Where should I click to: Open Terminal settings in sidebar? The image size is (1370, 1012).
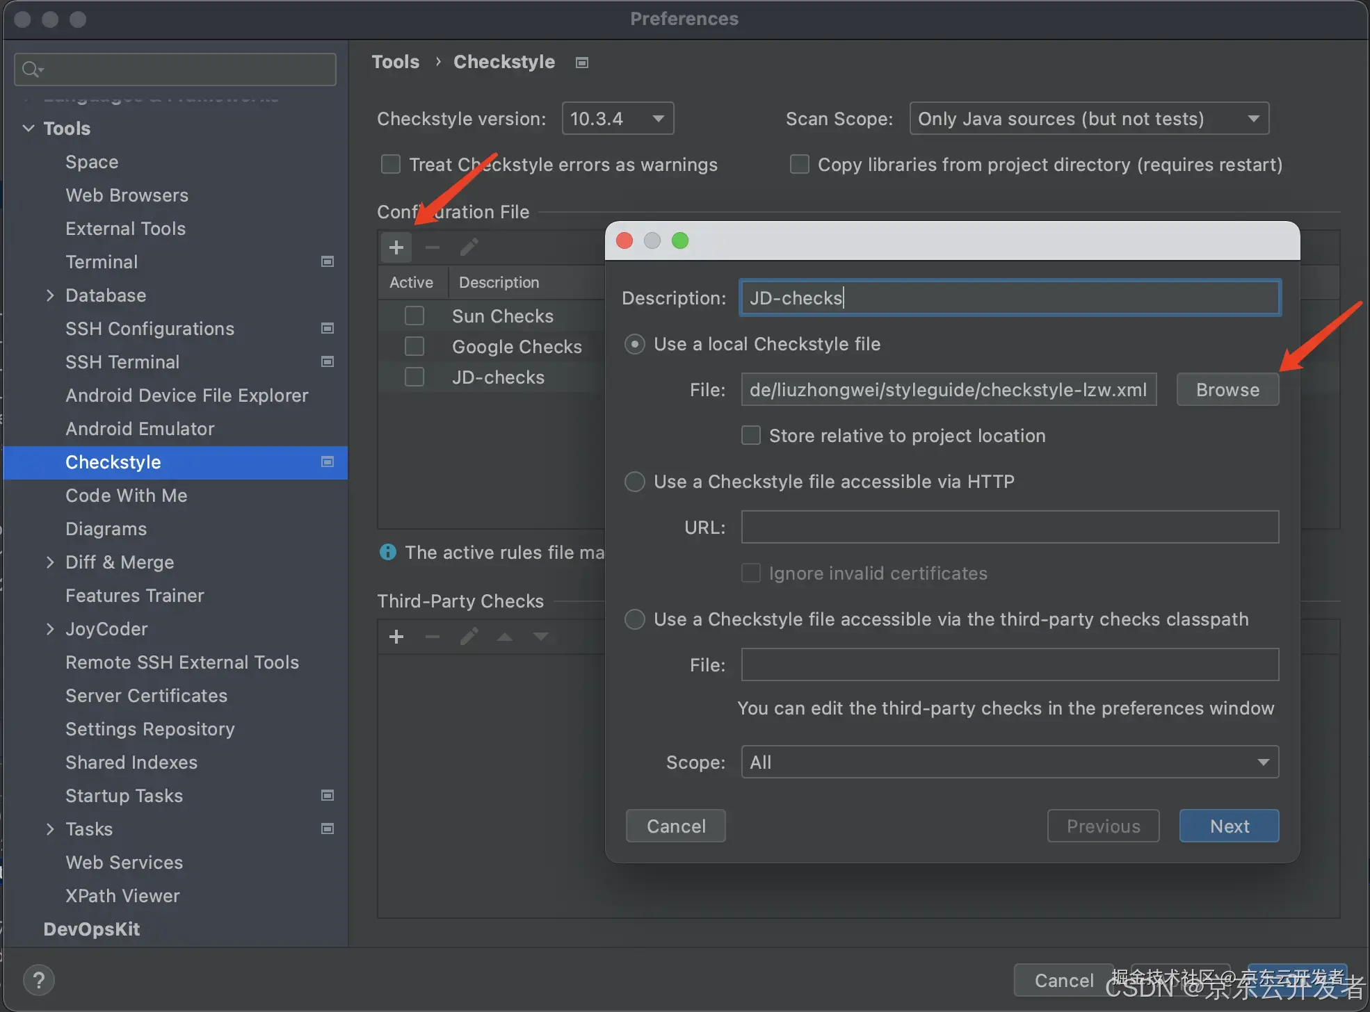pos(102,262)
